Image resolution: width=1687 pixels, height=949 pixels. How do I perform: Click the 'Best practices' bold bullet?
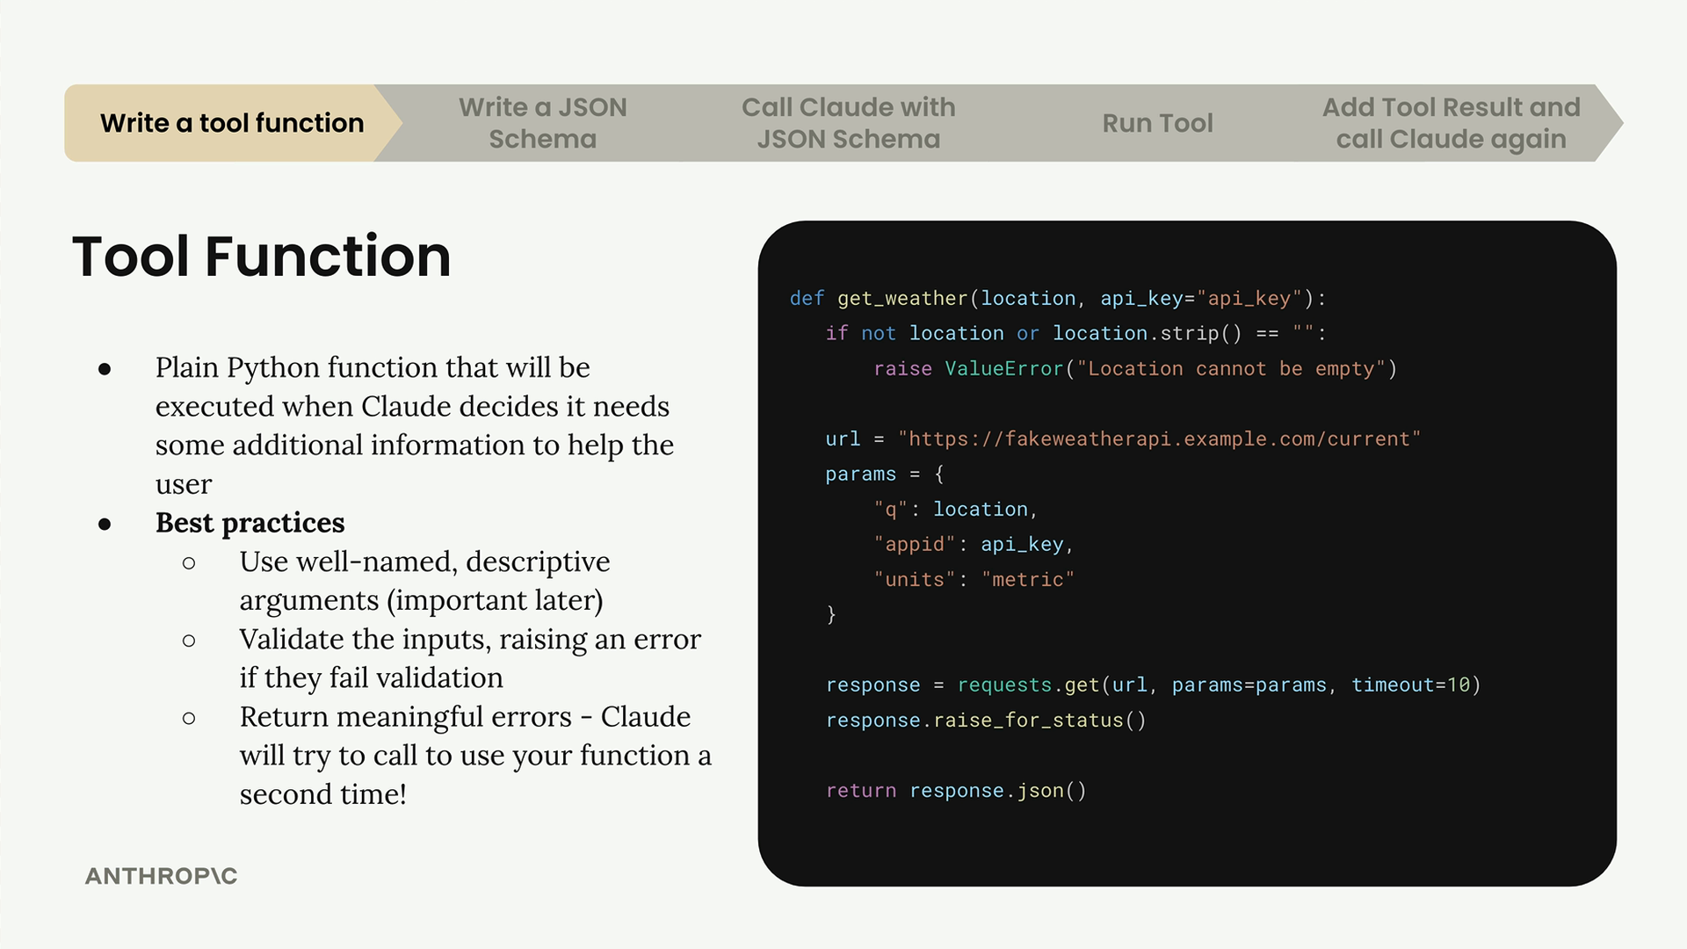(x=250, y=523)
